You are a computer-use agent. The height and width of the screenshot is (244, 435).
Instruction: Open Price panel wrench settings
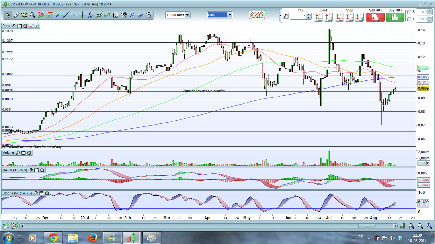point(13,26)
